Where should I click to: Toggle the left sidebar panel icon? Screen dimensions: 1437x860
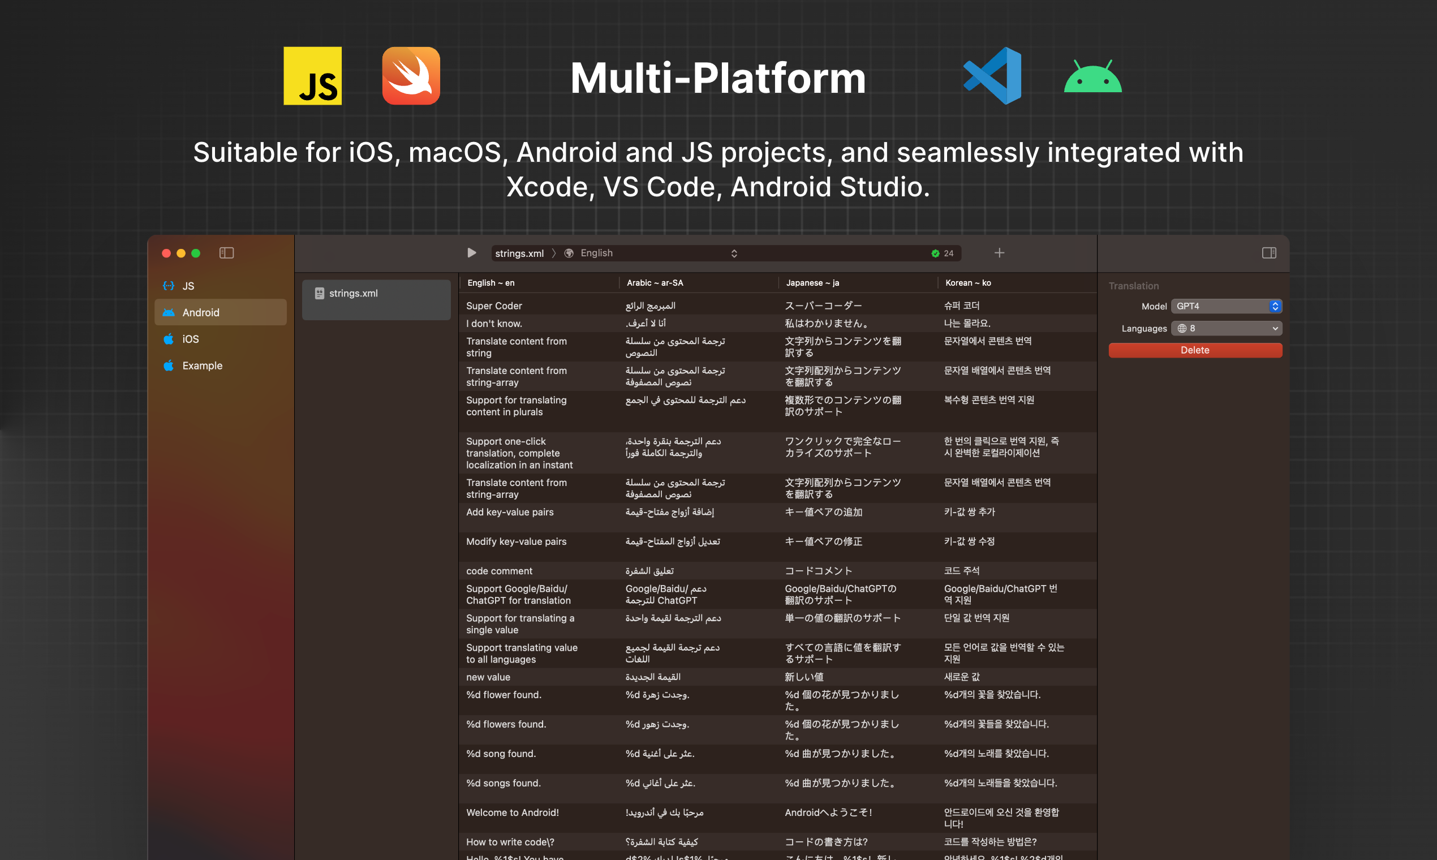pos(226,253)
